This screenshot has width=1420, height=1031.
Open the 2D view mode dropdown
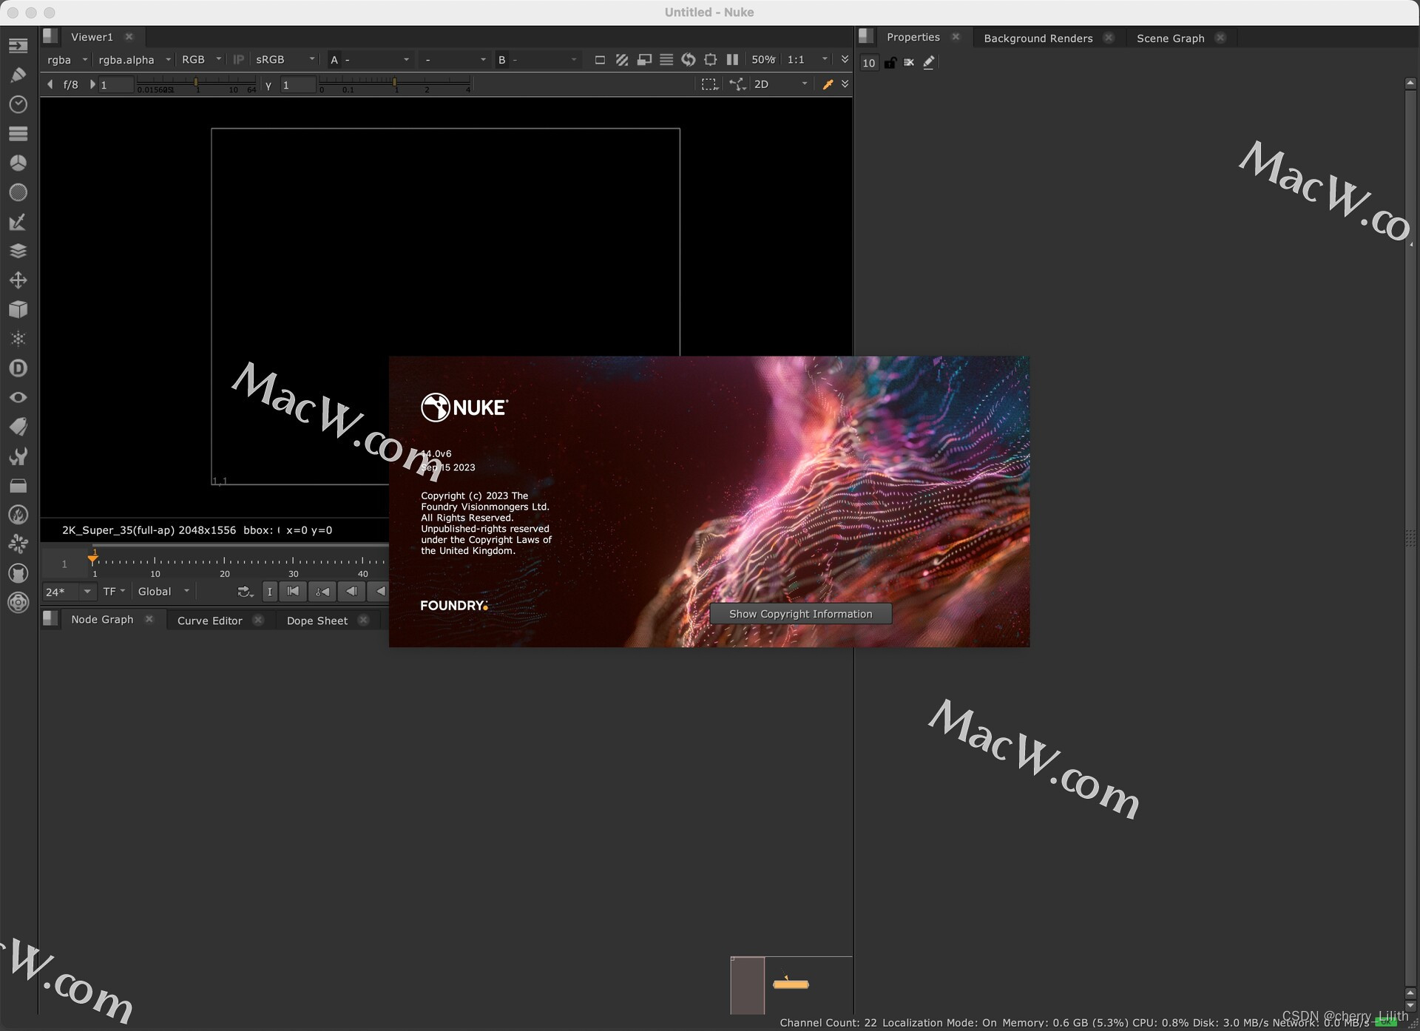coord(780,84)
